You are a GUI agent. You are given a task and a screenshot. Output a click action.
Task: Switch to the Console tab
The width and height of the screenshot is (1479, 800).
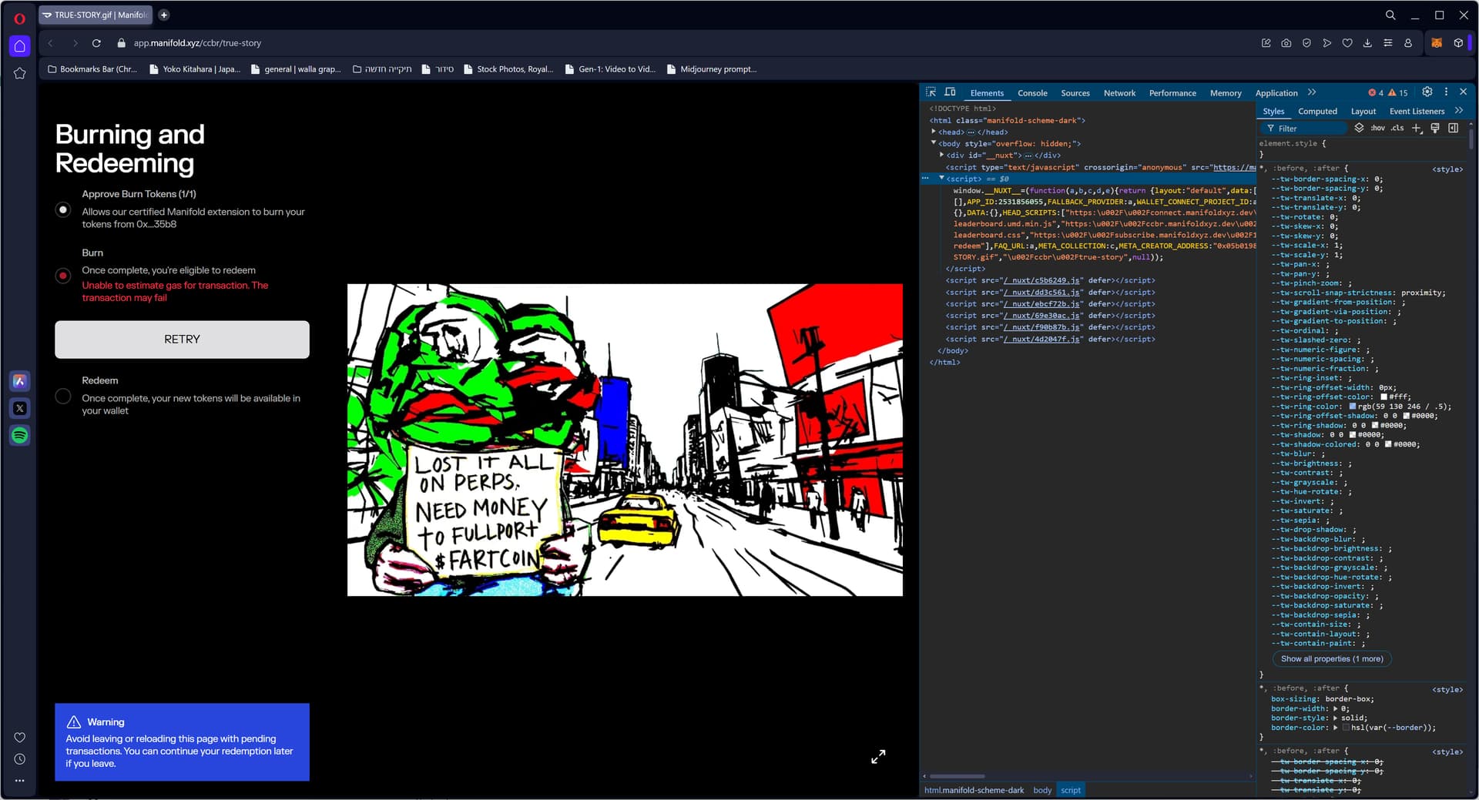pyautogui.click(x=1032, y=93)
